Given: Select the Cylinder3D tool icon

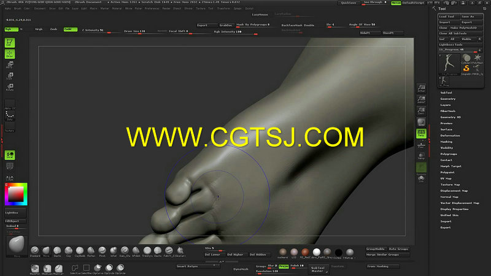Looking at the screenshot, I should pos(466,58).
